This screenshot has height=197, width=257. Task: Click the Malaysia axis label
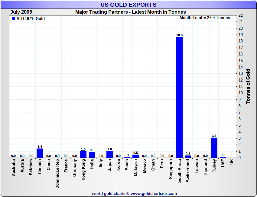click(135, 168)
